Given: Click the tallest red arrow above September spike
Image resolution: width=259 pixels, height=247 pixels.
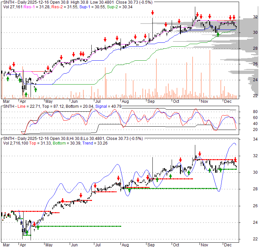Looking at the screenshot, I should [152, 13].
